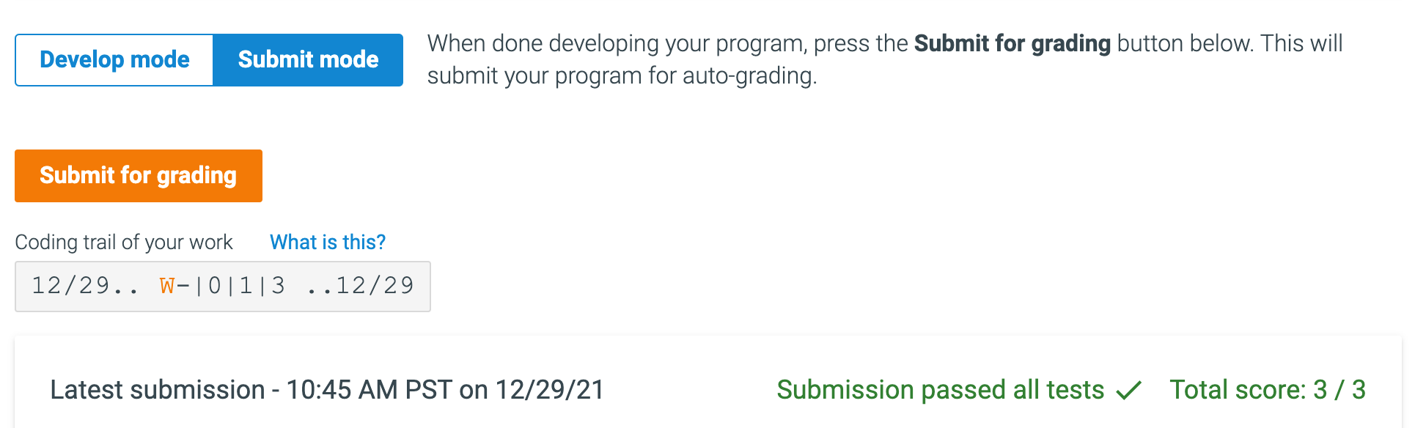Switch to Develop mode tab

tap(114, 59)
